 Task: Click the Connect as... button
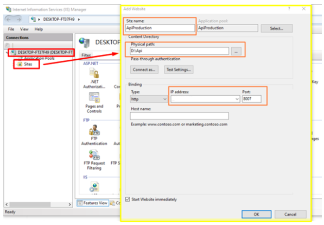pyautogui.click(x=144, y=70)
